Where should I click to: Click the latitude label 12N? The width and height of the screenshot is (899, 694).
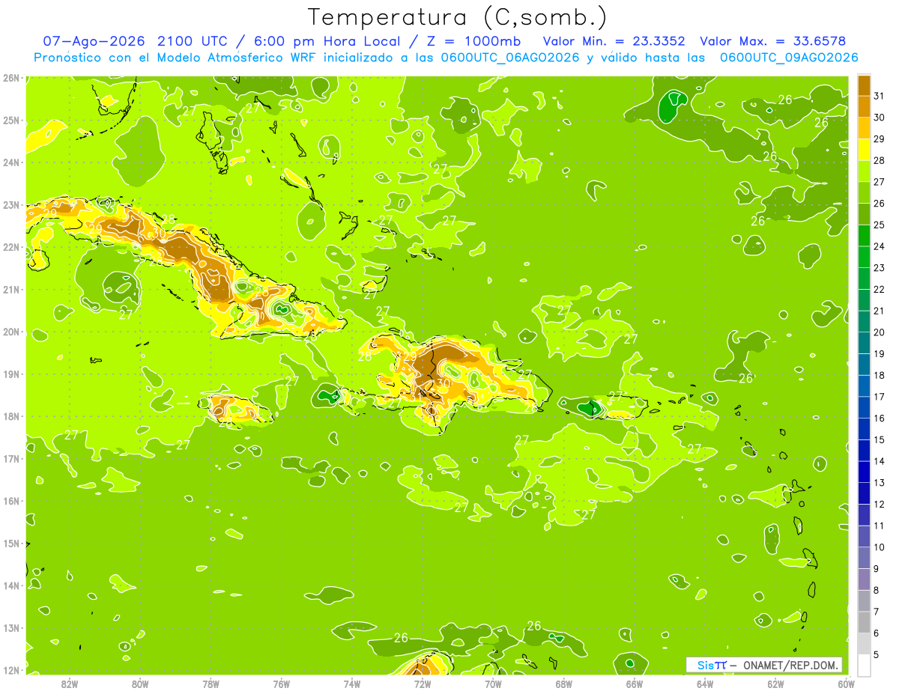click(x=10, y=670)
